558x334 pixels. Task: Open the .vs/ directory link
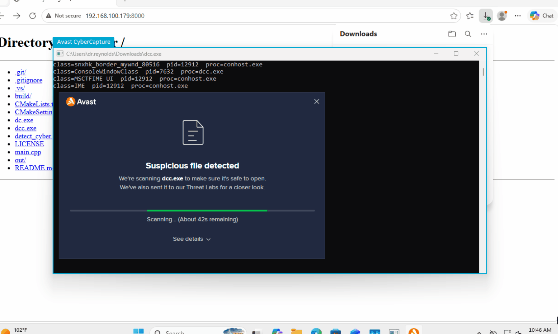pyautogui.click(x=20, y=88)
